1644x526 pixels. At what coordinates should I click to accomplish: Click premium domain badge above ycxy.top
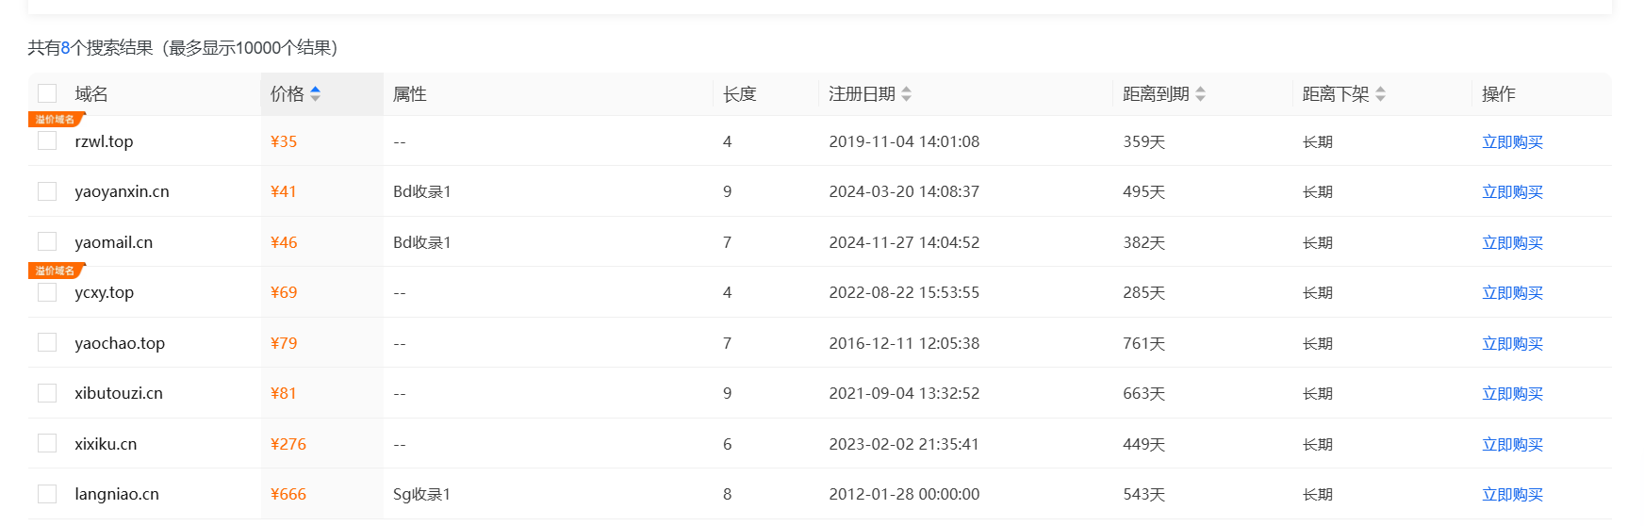56,271
